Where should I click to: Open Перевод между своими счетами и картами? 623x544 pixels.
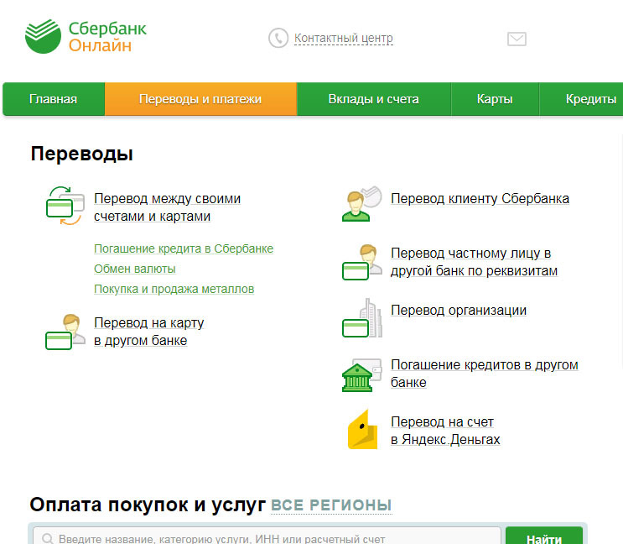pyautogui.click(x=167, y=207)
